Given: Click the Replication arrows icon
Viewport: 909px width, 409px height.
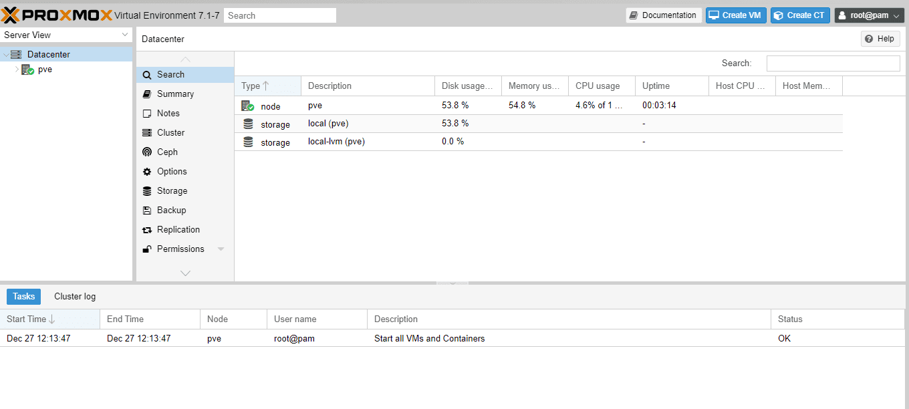Looking at the screenshot, I should (x=147, y=230).
